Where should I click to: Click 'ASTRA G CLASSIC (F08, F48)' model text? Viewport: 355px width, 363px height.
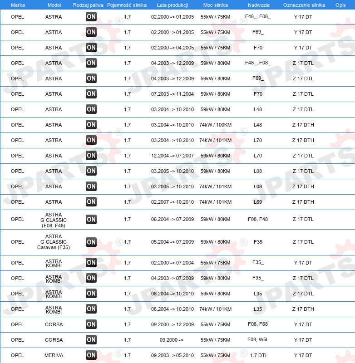[x=54, y=220]
